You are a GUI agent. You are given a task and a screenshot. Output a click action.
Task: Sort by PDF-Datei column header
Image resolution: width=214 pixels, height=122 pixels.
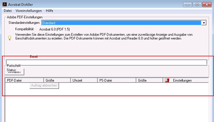(25, 80)
